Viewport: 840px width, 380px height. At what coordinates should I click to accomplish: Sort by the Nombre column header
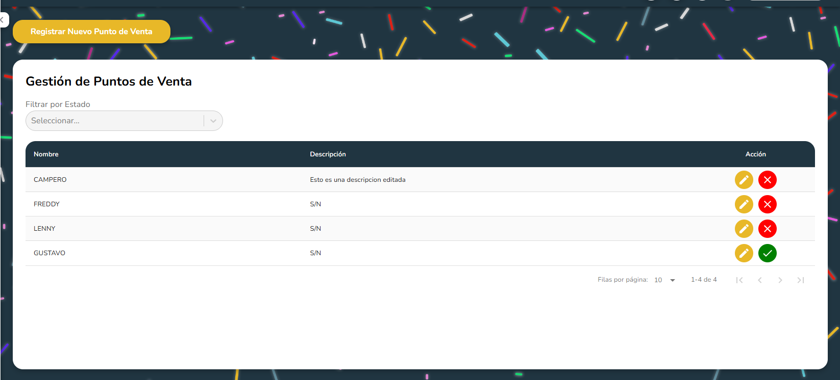46,154
